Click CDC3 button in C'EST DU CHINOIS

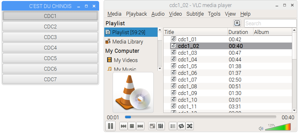click(x=50, y=37)
